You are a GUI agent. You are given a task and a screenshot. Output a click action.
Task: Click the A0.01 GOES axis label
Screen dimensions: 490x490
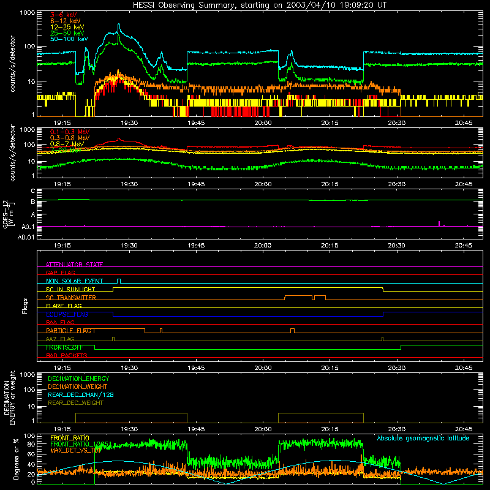click(x=26, y=237)
